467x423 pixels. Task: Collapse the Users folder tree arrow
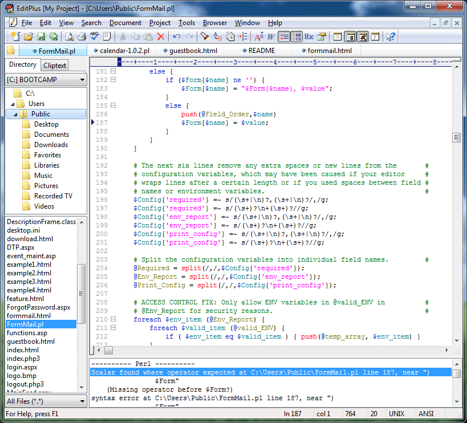click(x=13, y=104)
